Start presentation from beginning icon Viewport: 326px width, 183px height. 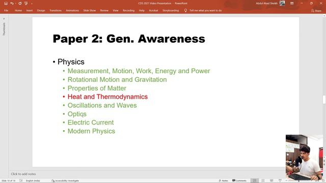coord(26,4)
